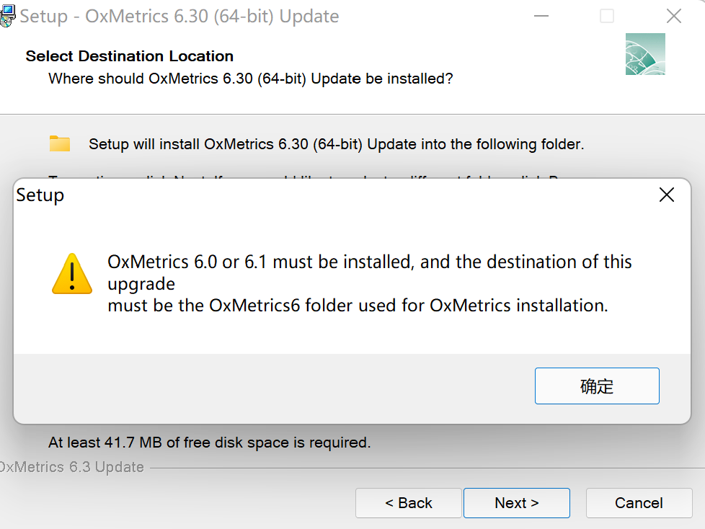The height and width of the screenshot is (529, 705).
Task: Click the OxMetrics globe logo image
Action: [645, 54]
